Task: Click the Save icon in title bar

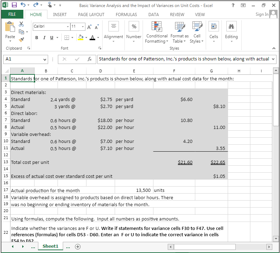Action: (14, 5)
